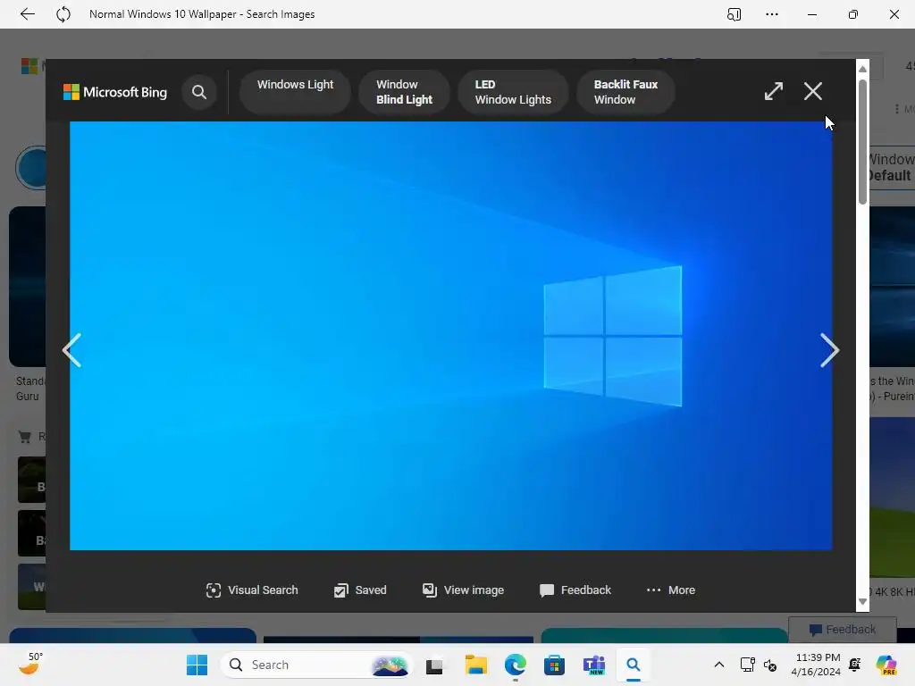Image resolution: width=915 pixels, height=686 pixels.
Task: Click the viewer scrollbar down arrow
Action: click(862, 602)
